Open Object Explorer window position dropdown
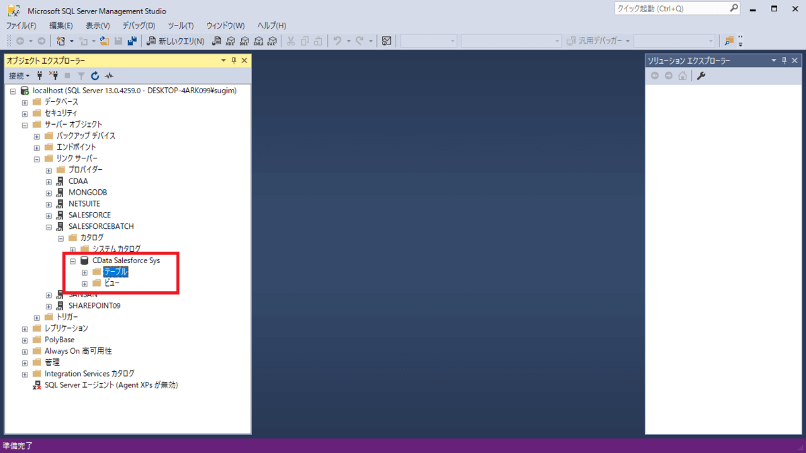The height and width of the screenshot is (453, 806). 224,60
